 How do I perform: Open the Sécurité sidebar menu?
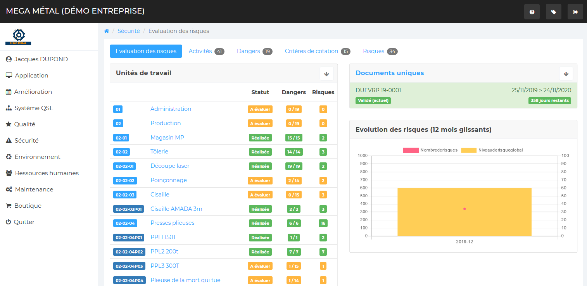(26, 141)
